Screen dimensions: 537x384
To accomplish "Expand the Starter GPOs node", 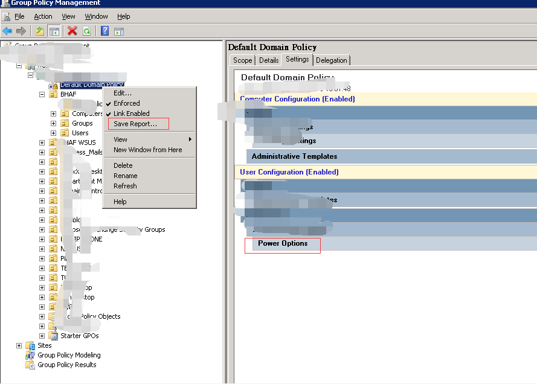I will point(42,336).
